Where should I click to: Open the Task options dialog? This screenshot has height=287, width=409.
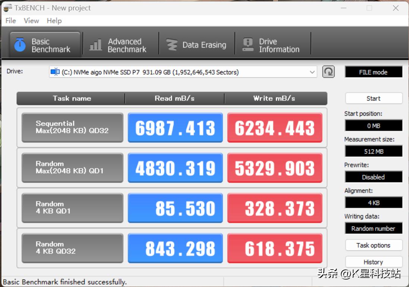click(x=373, y=245)
